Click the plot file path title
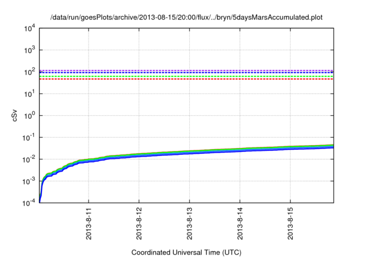Screen dimensions: 368x258 (186, 17)
